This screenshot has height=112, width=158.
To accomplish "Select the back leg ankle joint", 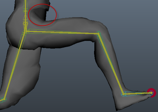I will click(x=4, y=99).
